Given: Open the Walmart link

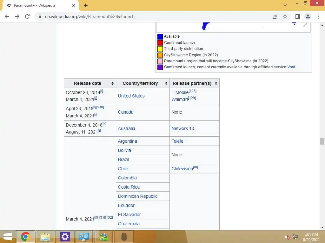Looking at the screenshot, I should pos(180,99).
